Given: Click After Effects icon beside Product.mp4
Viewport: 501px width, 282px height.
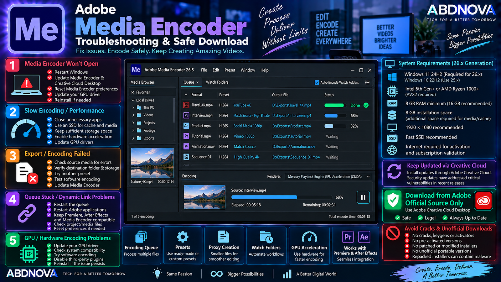Looking at the screenshot, I should (x=186, y=126).
